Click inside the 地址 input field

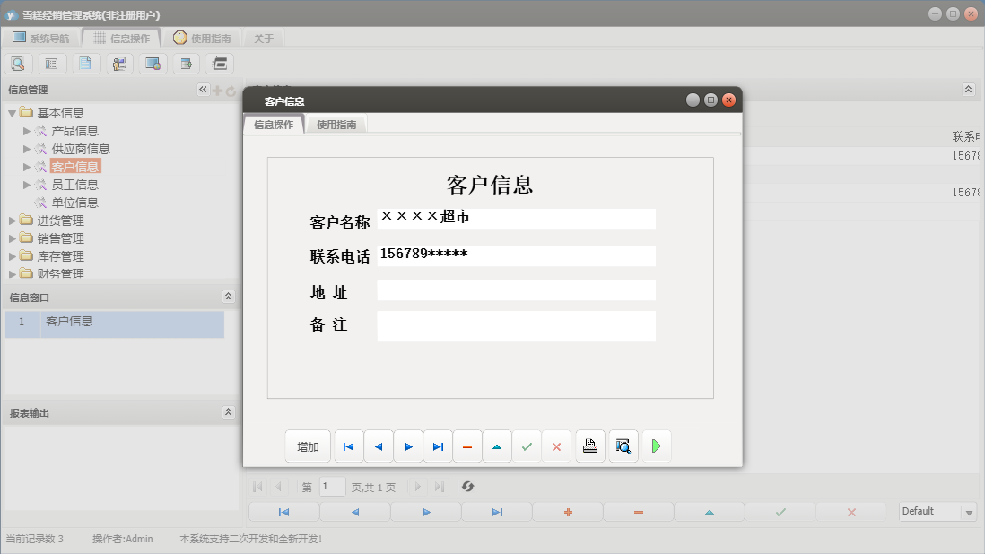point(516,289)
